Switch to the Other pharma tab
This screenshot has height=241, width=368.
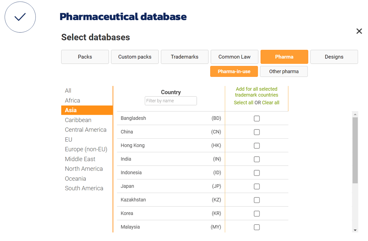click(284, 71)
